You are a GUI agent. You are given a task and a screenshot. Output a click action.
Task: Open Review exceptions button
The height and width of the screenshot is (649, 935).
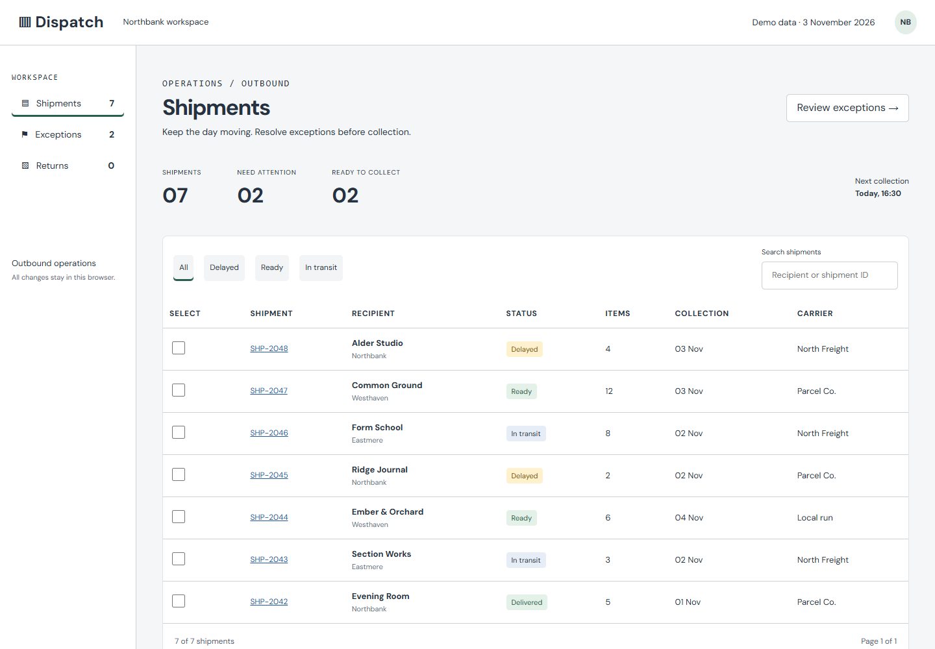847,108
